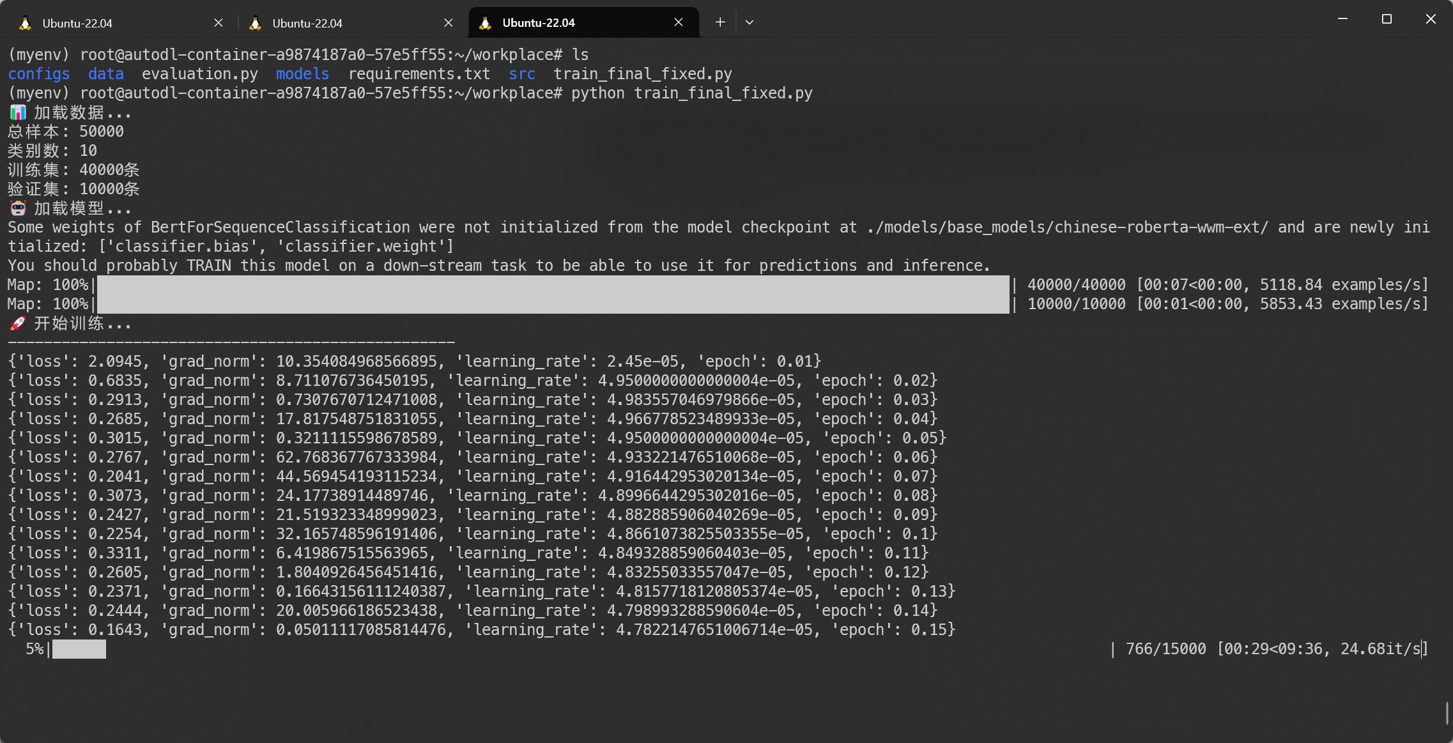
Task: Click the blue 'models' directory name
Action: [302, 74]
